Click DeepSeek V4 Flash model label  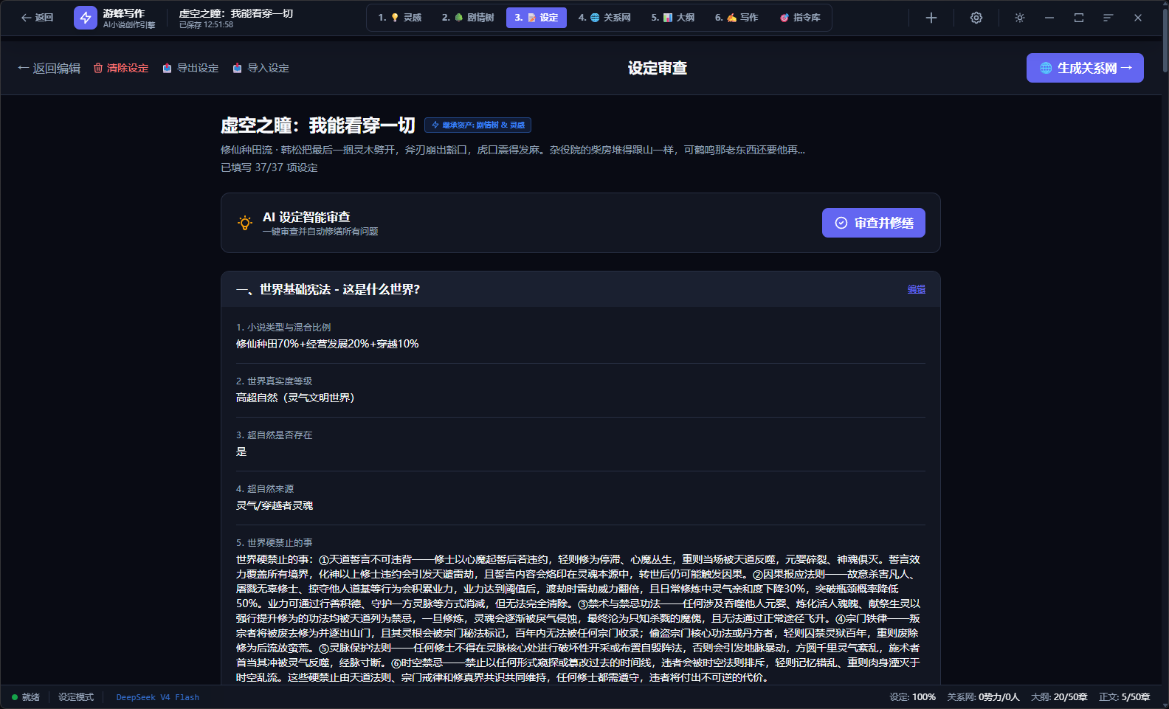point(158,697)
